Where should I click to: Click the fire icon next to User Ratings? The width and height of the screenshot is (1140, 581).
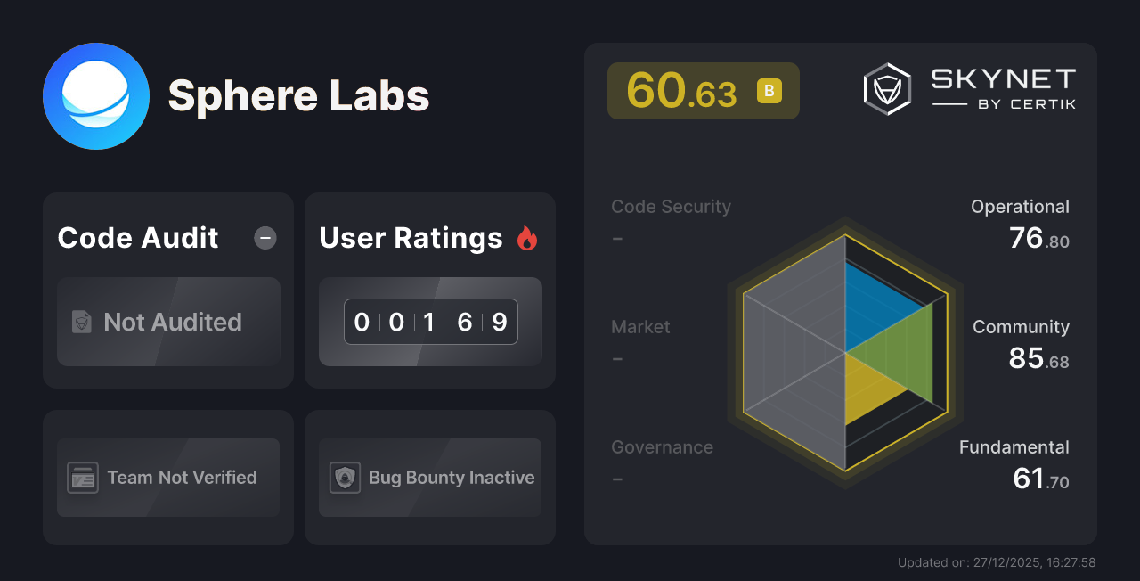pos(527,237)
